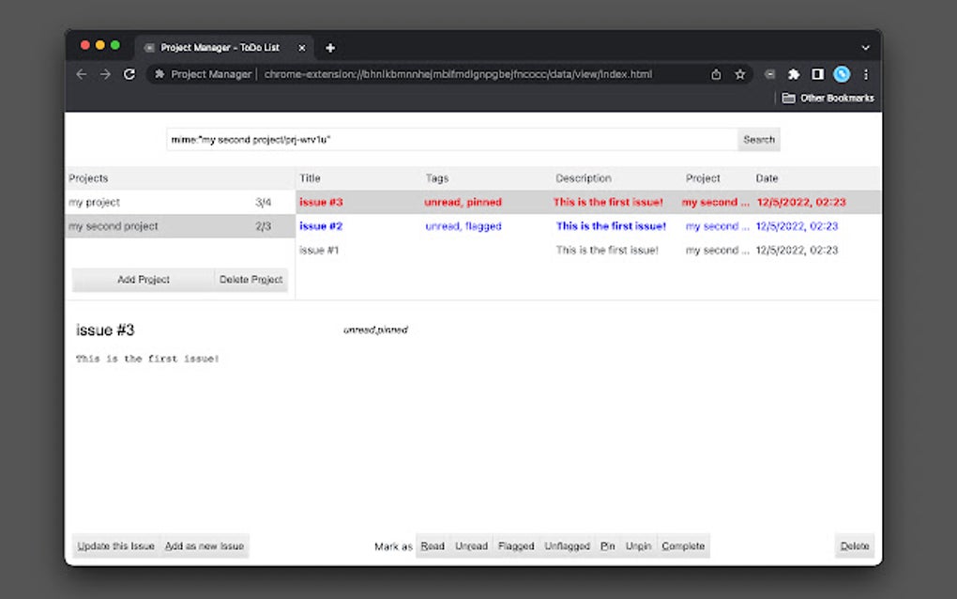The height and width of the screenshot is (599, 957).
Task: Click the Search button
Action: coord(758,139)
